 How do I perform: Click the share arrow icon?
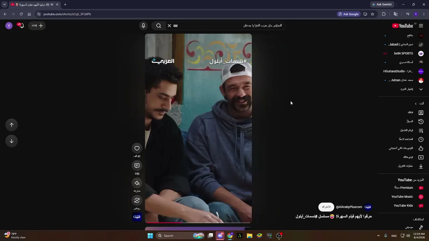point(137,183)
